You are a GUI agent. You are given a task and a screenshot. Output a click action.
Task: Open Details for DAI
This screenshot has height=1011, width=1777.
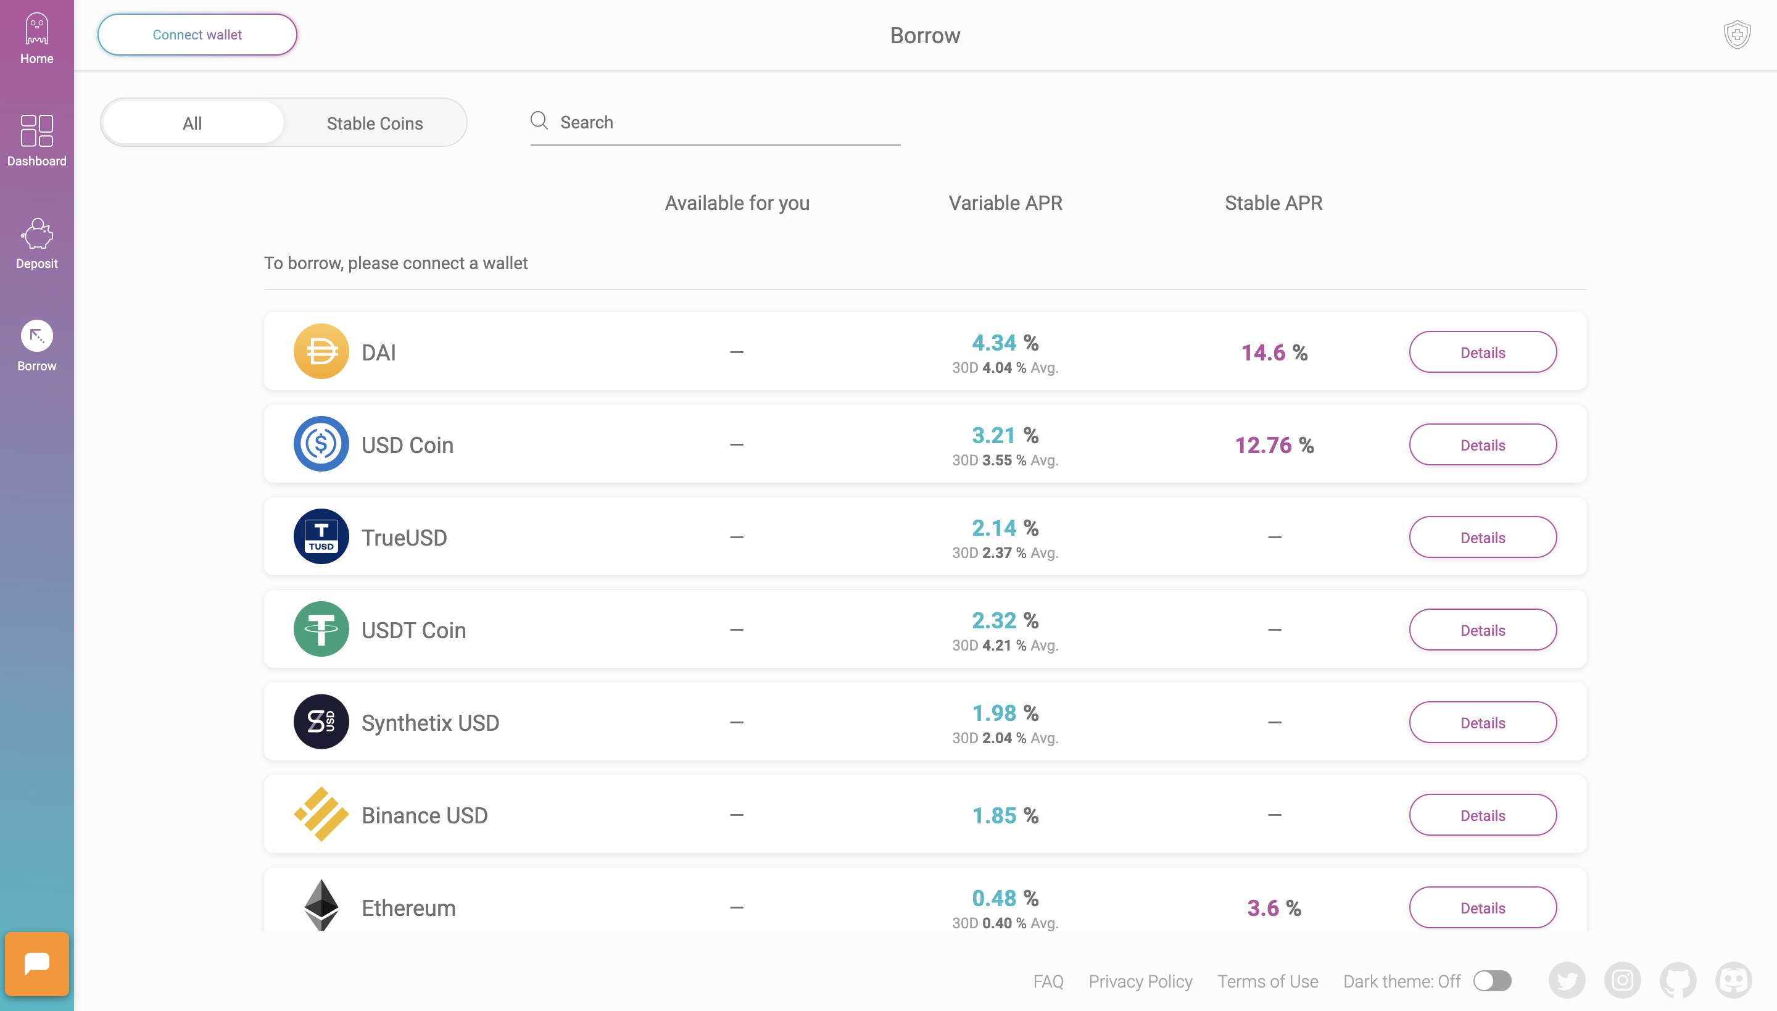1483,352
